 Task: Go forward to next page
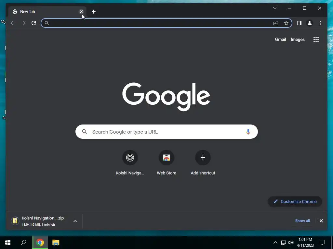[23, 23]
